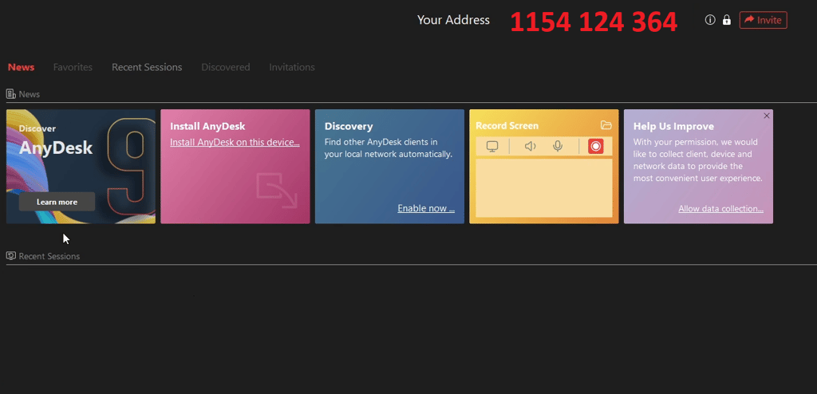The width and height of the screenshot is (817, 394).
Task: Click the Recent Sessions section header icon
Action: coord(10,256)
